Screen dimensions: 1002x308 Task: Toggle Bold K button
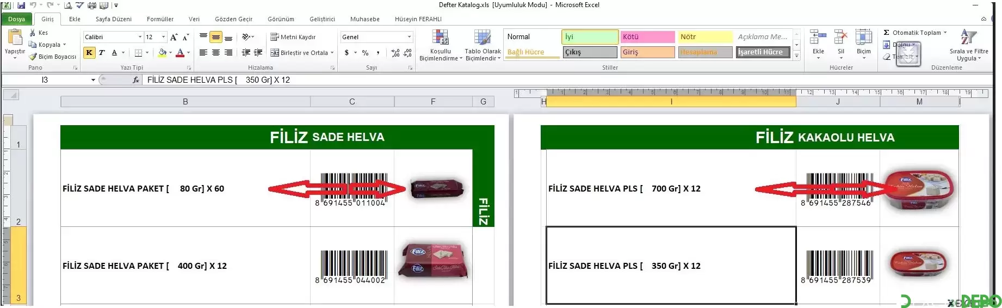point(89,53)
